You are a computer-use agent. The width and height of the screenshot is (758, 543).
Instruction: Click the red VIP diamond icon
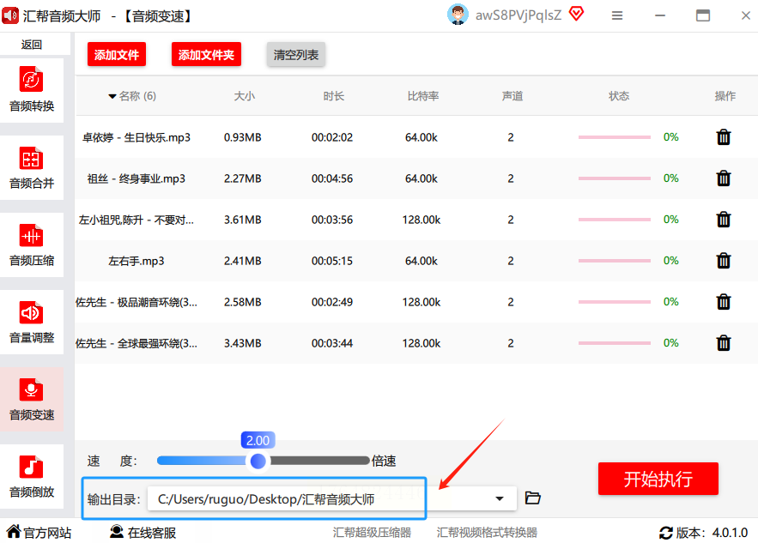pos(576,14)
